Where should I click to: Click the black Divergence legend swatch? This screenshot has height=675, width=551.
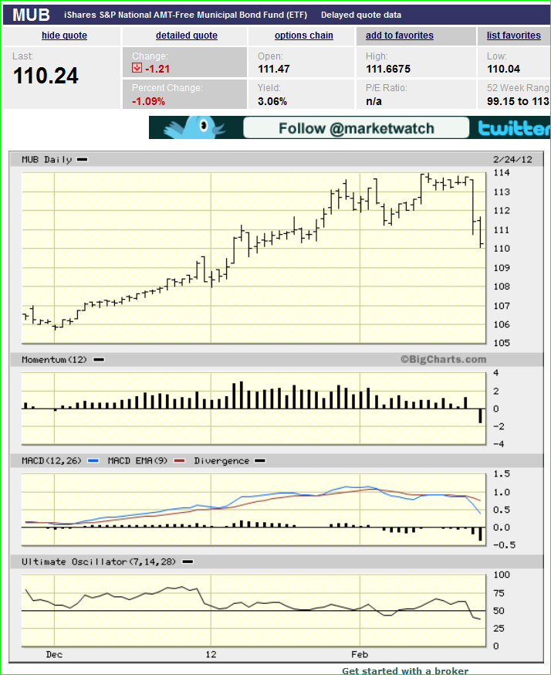(x=260, y=461)
